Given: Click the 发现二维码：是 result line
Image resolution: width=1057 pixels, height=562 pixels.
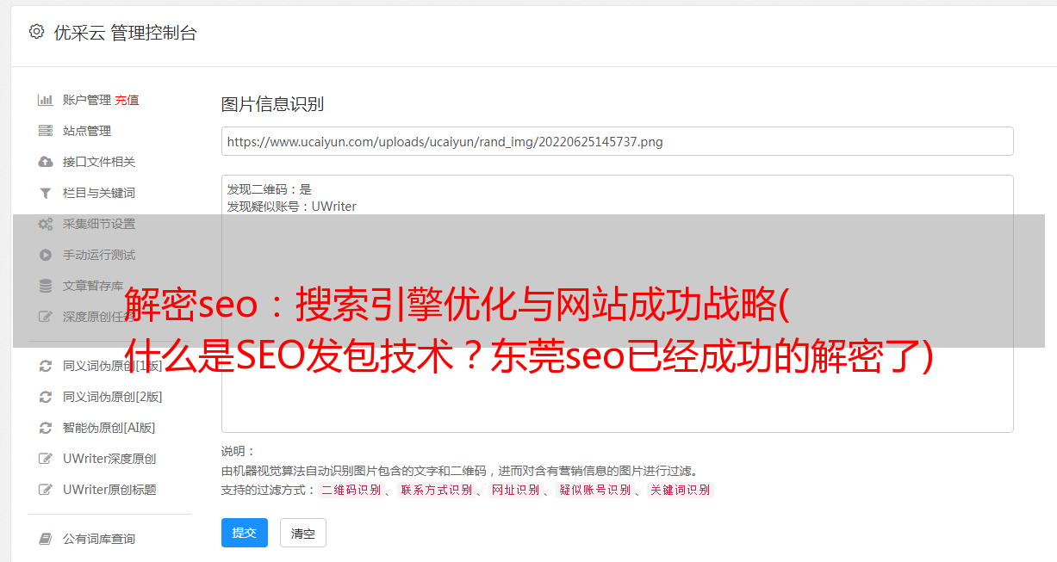Looking at the screenshot, I should click(269, 189).
